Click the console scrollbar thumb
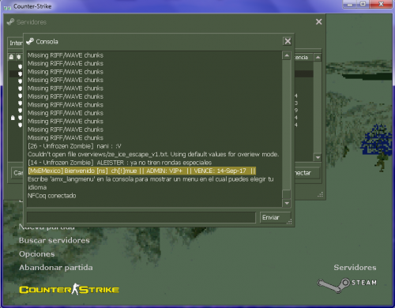 click(x=286, y=194)
